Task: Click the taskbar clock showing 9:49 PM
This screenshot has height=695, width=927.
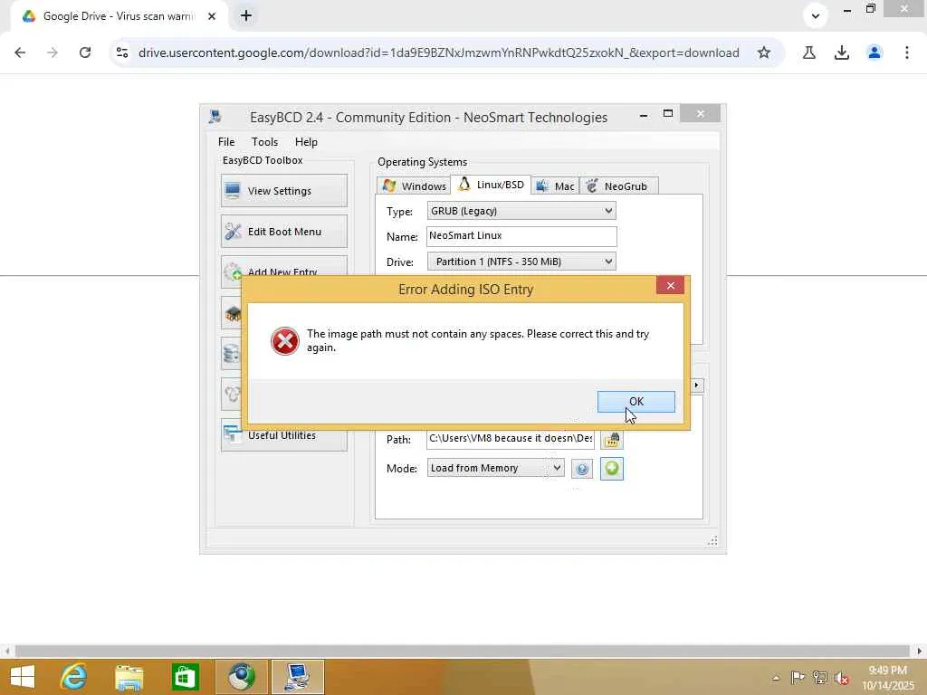Action: click(x=887, y=678)
